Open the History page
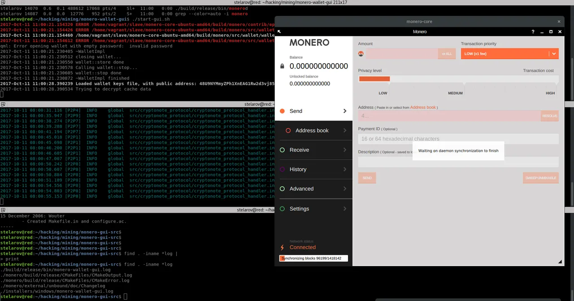Viewport: 574px width, 301px height. coord(313,169)
